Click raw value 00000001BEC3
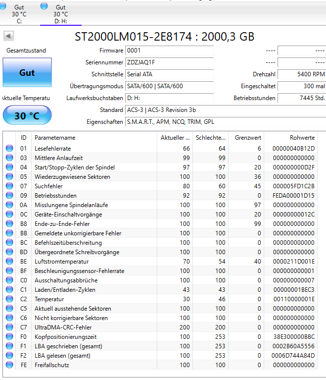 (x=294, y=290)
